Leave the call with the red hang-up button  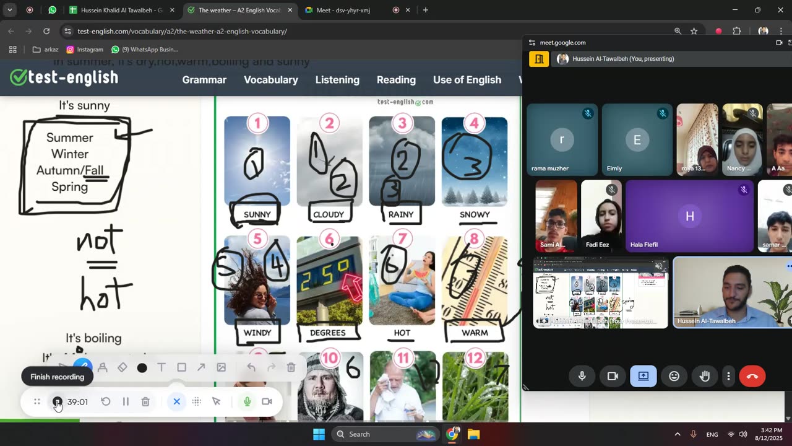(x=752, y=376)
